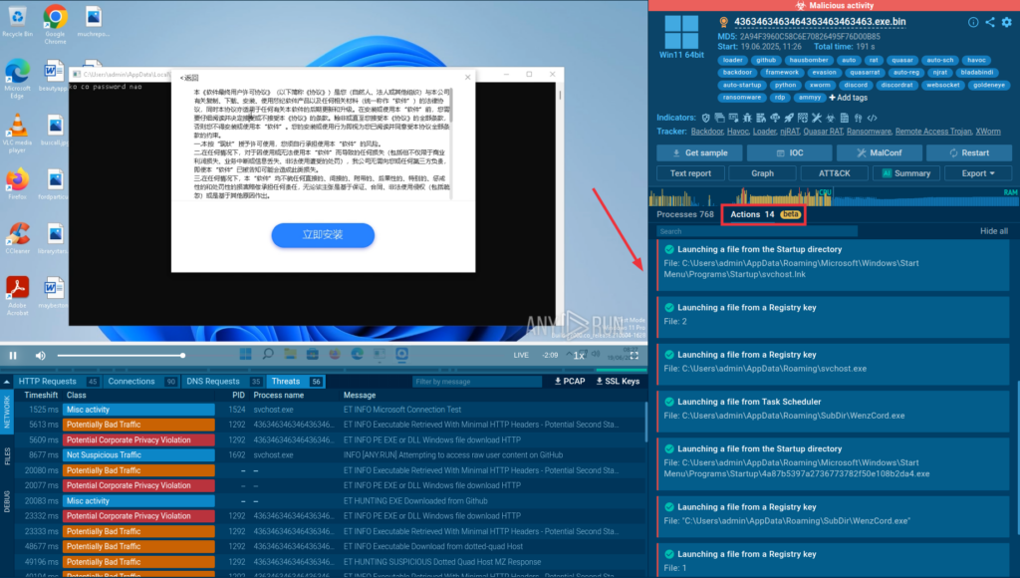Click the share icon in the header
This screenshot has height=578, width=1020.
pos(989,22)
